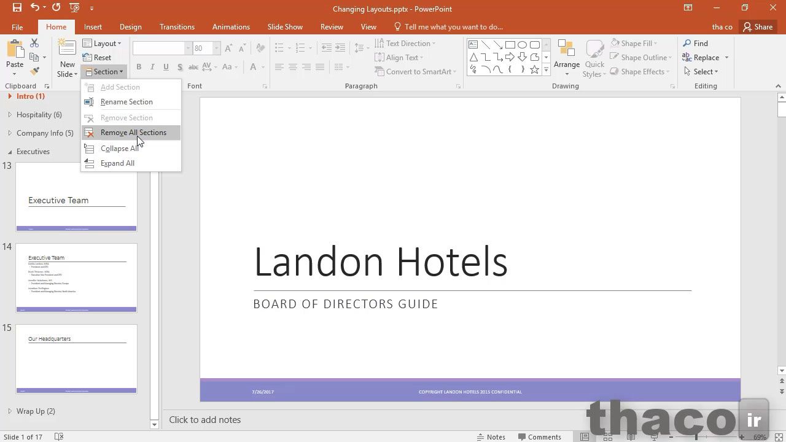Click the Save icon in quick access toolbar
Image resolution: width=786 pixels, height=442 pixels.
[17, 8]
